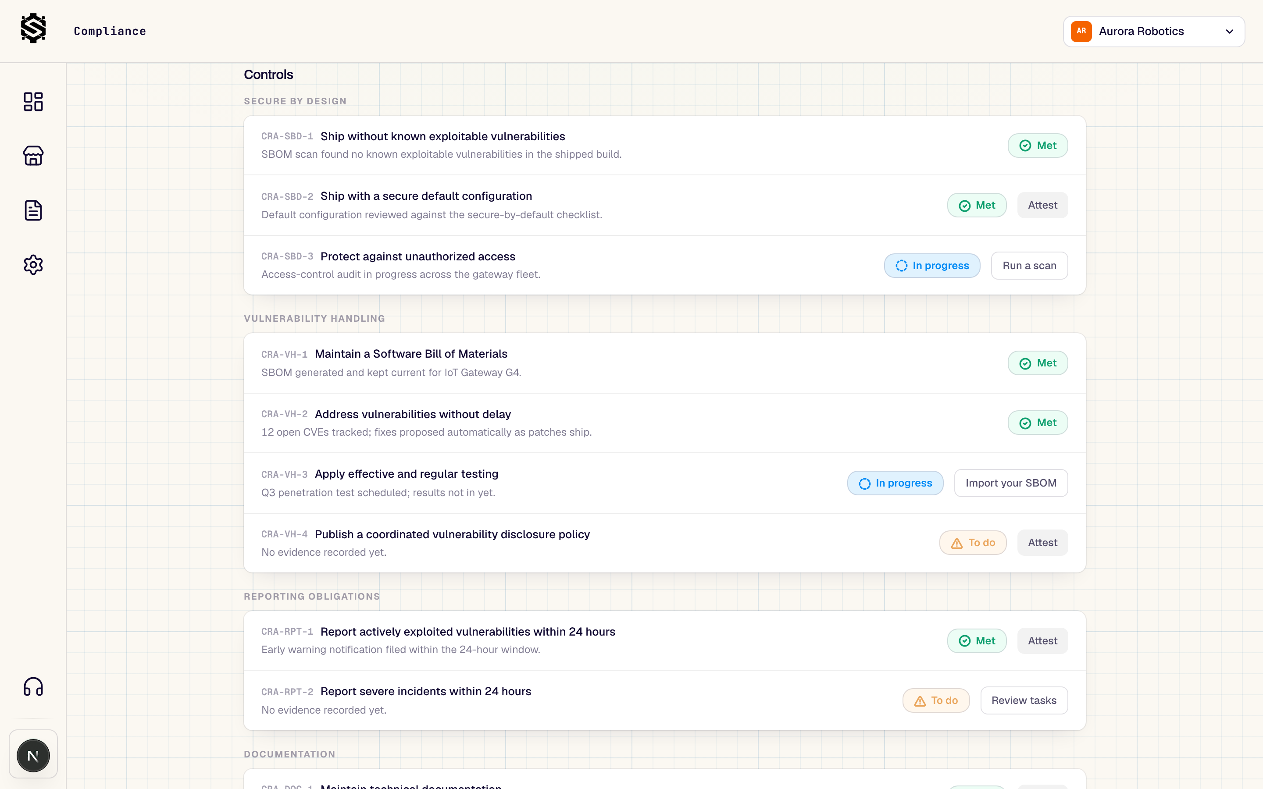This screenshot has height=789, width=1263.
Task: Select 'Address vulnerabilities without delay' title
Action: [x=413, y=414]
